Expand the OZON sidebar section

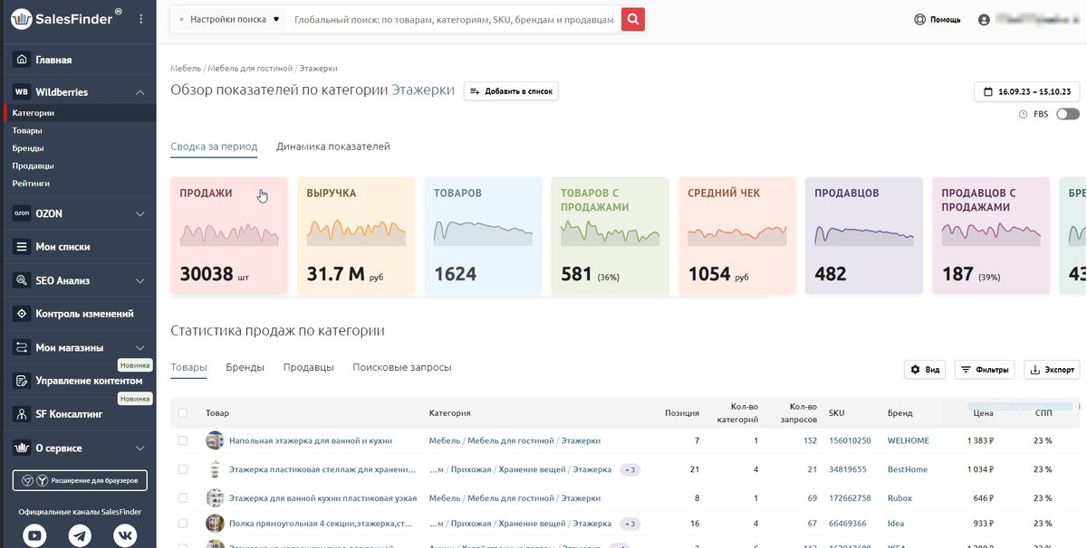[140, 214]
